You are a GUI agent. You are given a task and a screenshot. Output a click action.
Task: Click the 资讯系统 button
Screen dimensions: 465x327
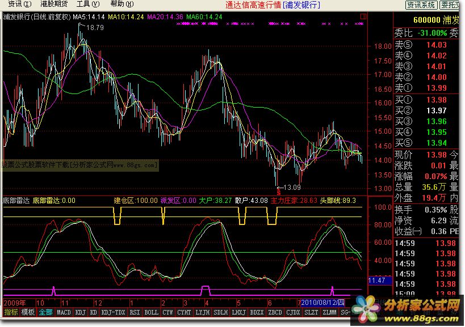pyautogui.click(x=421, y=5)
